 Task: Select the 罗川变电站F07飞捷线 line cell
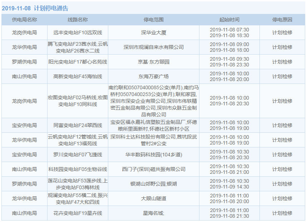pyautogui.click(x=78, y=155)
